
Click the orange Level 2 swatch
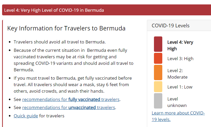158,72
